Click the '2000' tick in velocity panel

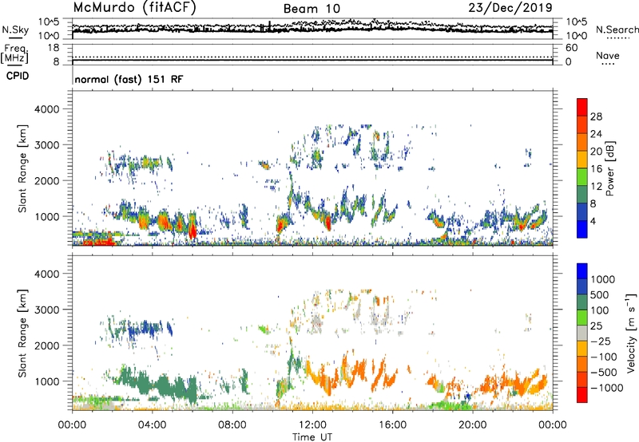pos(47,345)
